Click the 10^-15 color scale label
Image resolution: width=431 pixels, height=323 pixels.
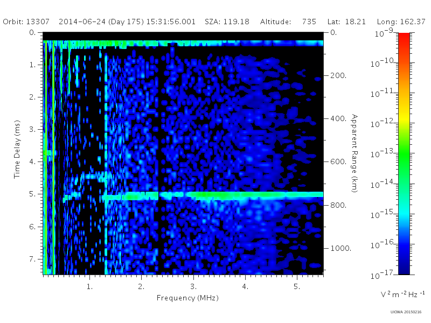383,214
